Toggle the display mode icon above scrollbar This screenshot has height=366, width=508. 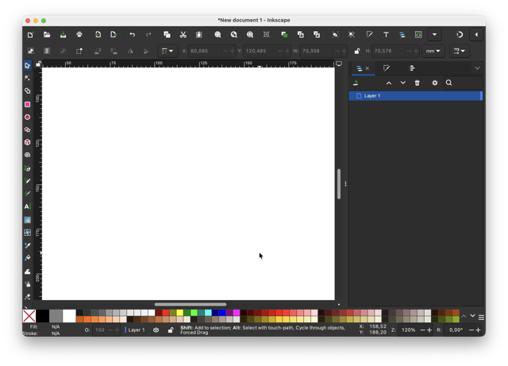(339, 64)
